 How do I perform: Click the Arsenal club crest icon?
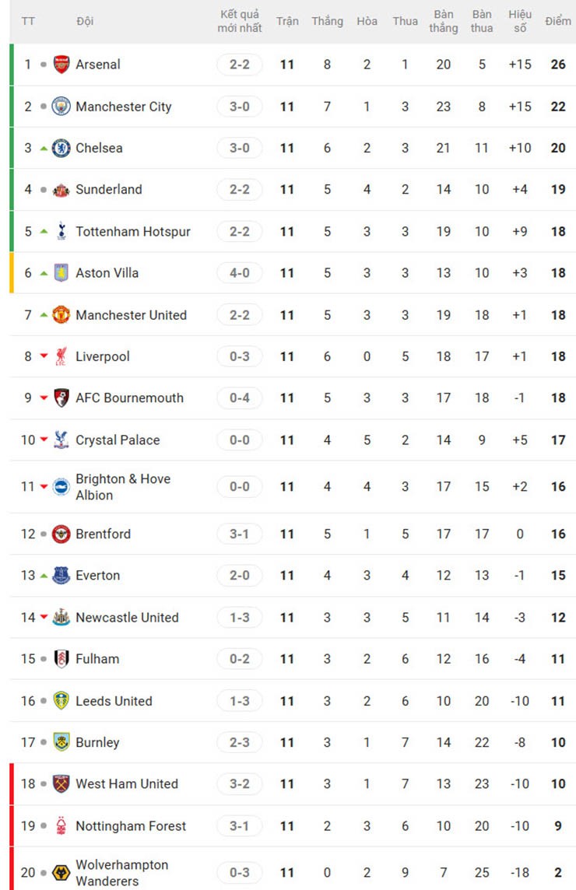[x=61, y=65]
